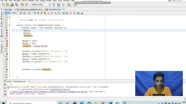186x104 pixels.
Task: Jump to Next Bookmark icon
Action: pos(56,13)
